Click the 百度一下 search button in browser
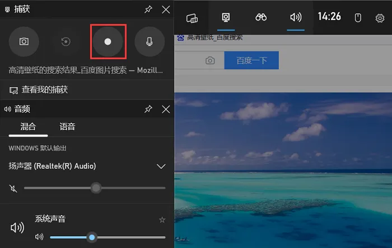392x248 pixels. click(x=251, y=60)
